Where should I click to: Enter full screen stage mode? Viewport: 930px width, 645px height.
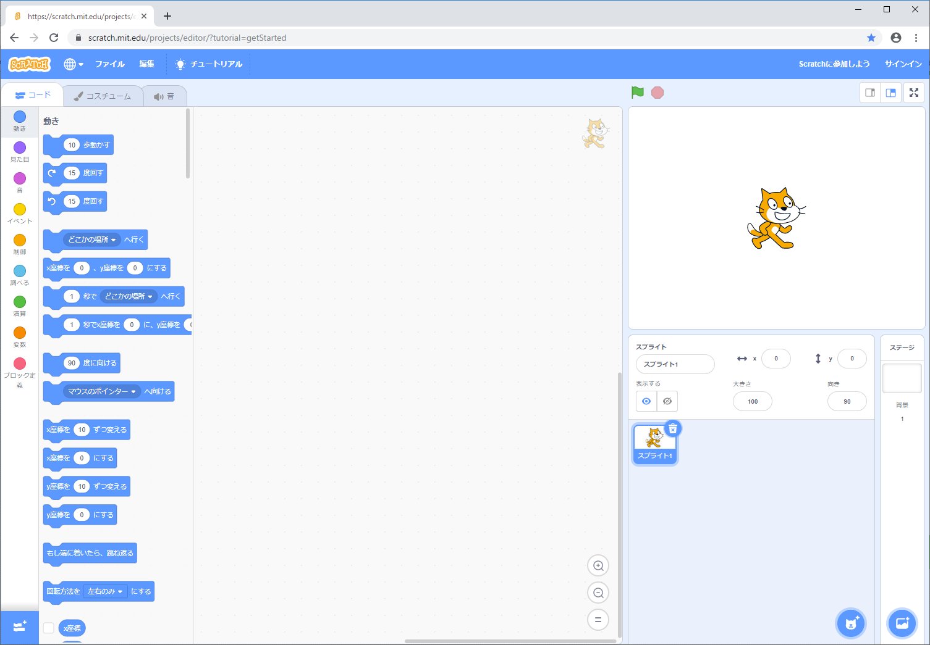pos(913,93)
